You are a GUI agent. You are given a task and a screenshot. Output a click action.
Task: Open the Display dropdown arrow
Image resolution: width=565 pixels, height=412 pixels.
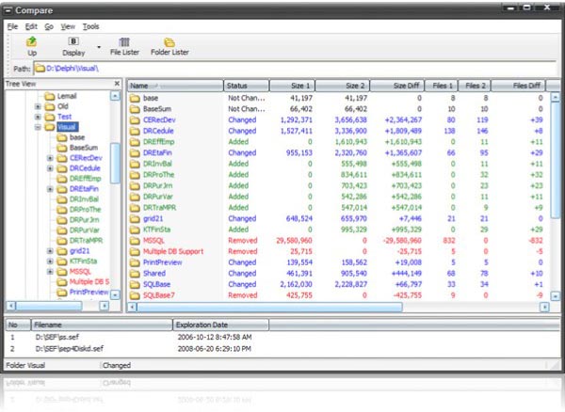pyautogui.click(x=99, y=45)
